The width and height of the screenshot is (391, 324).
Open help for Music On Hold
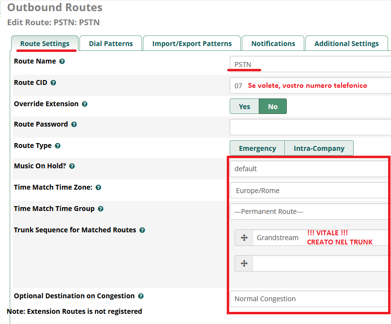[72, 166]
